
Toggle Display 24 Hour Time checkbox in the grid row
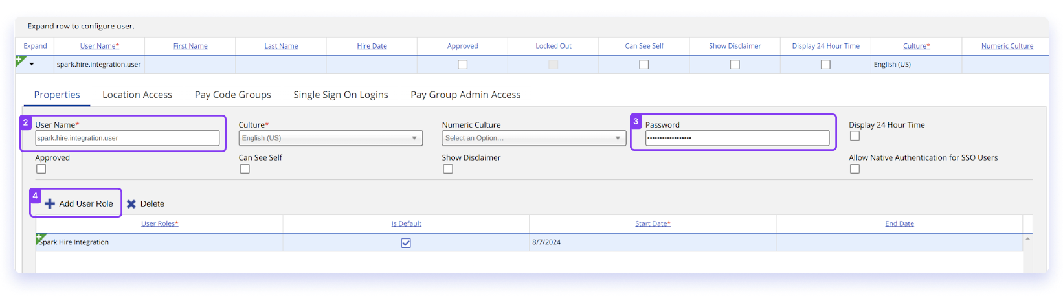tap(825, 65)
